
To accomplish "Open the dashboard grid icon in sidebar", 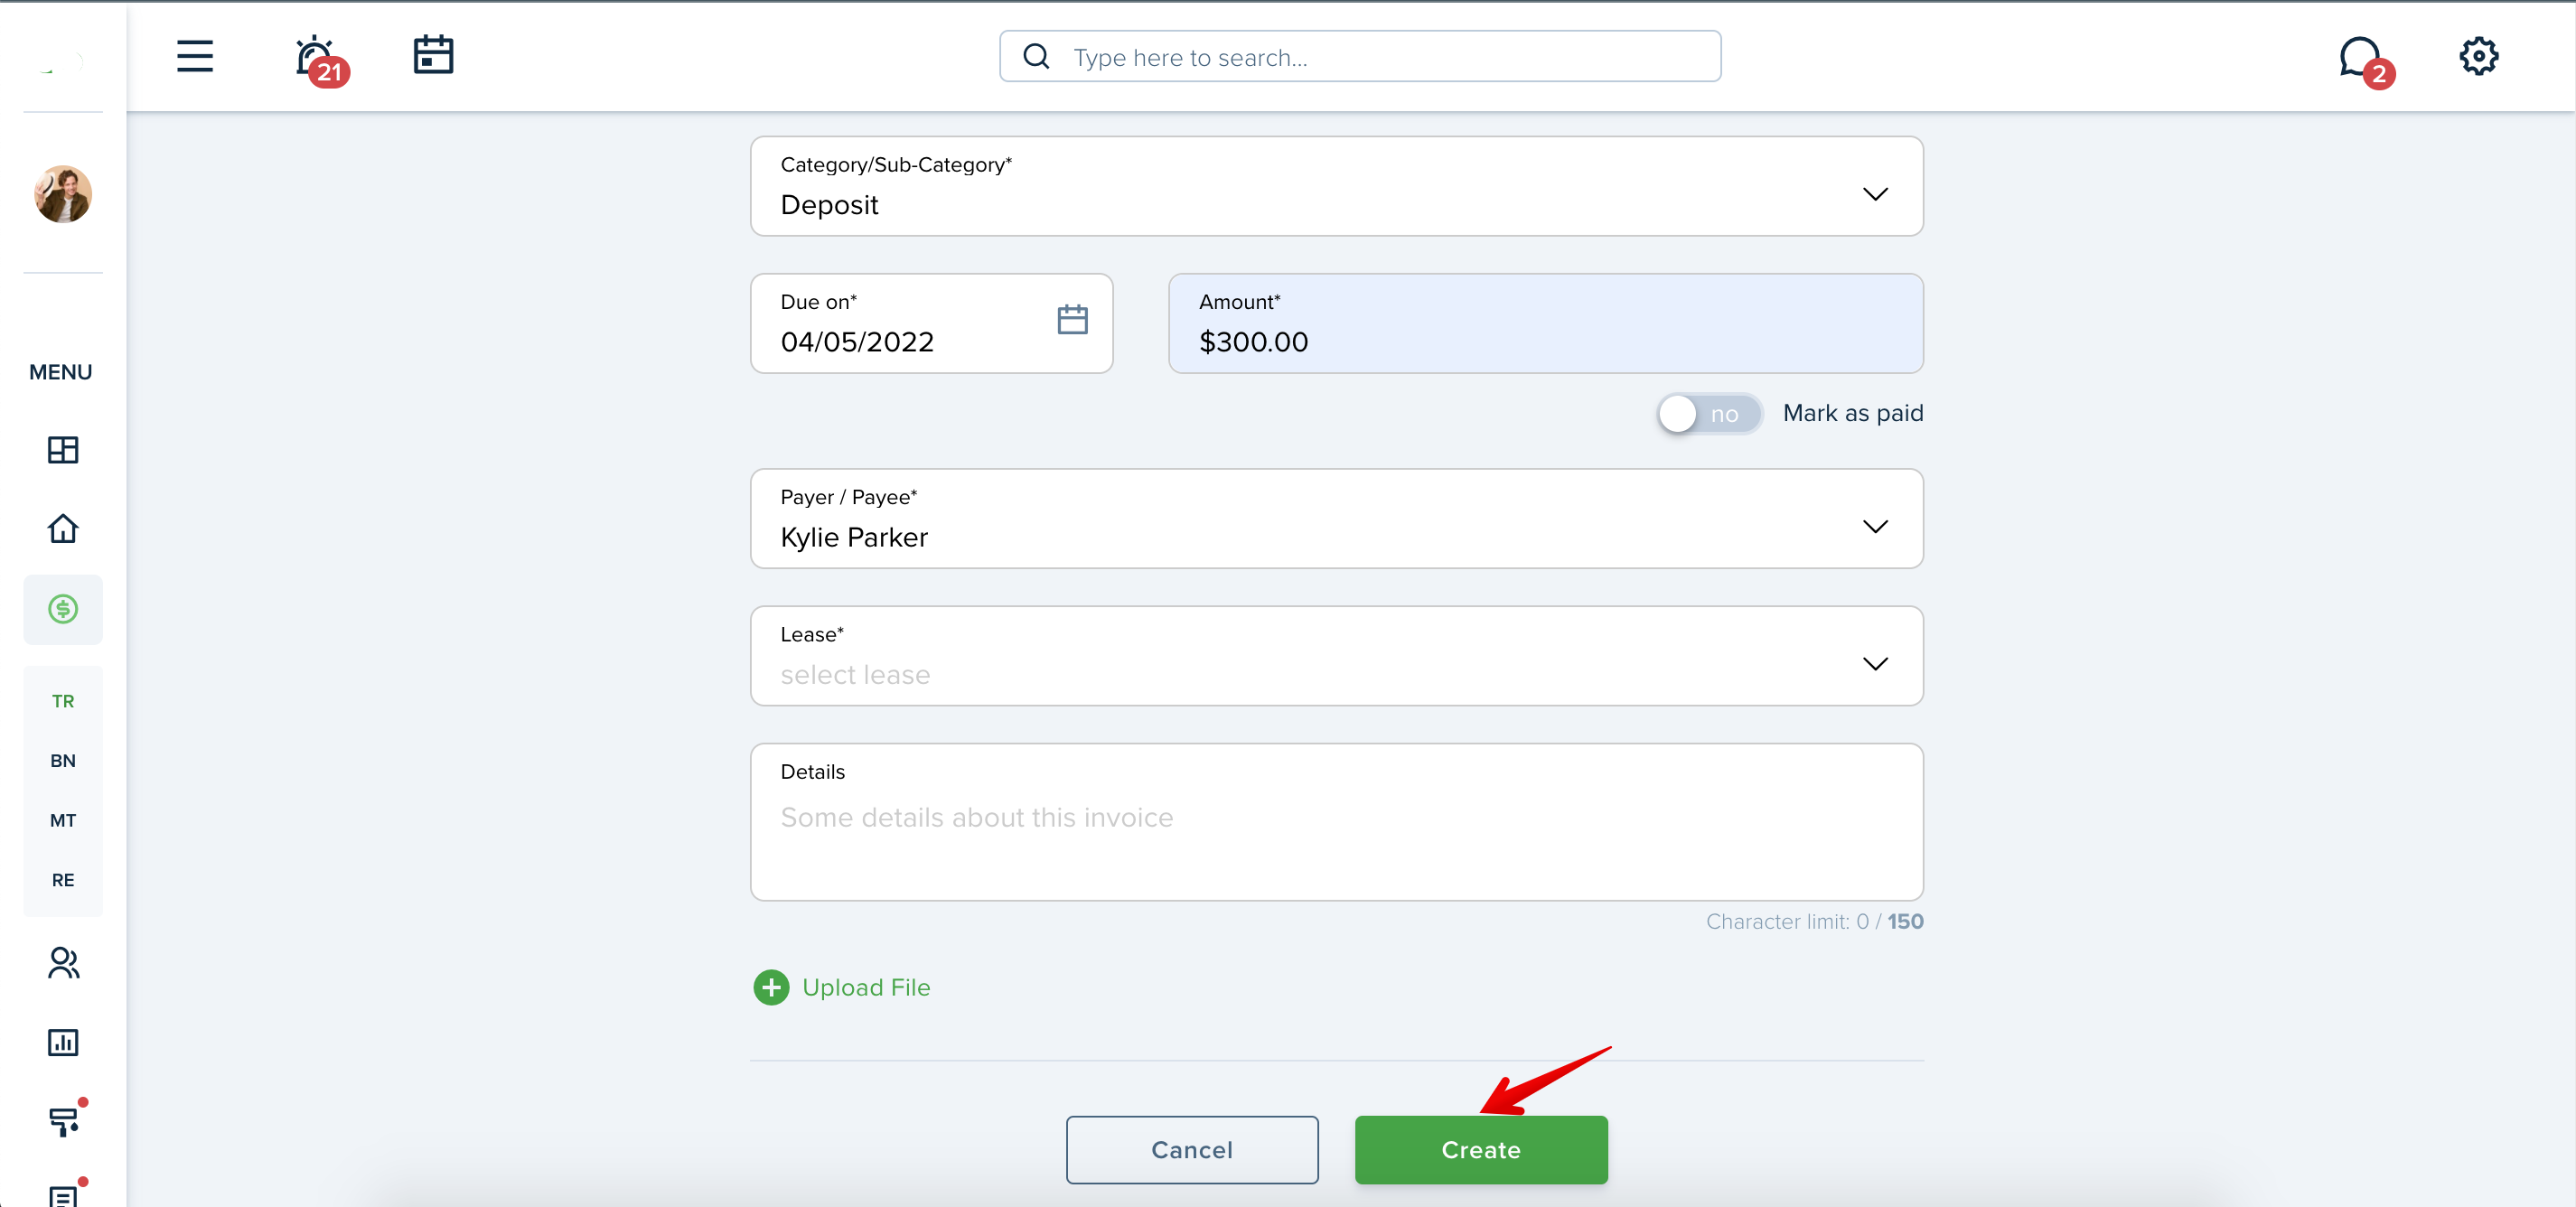I will [63, 450].
